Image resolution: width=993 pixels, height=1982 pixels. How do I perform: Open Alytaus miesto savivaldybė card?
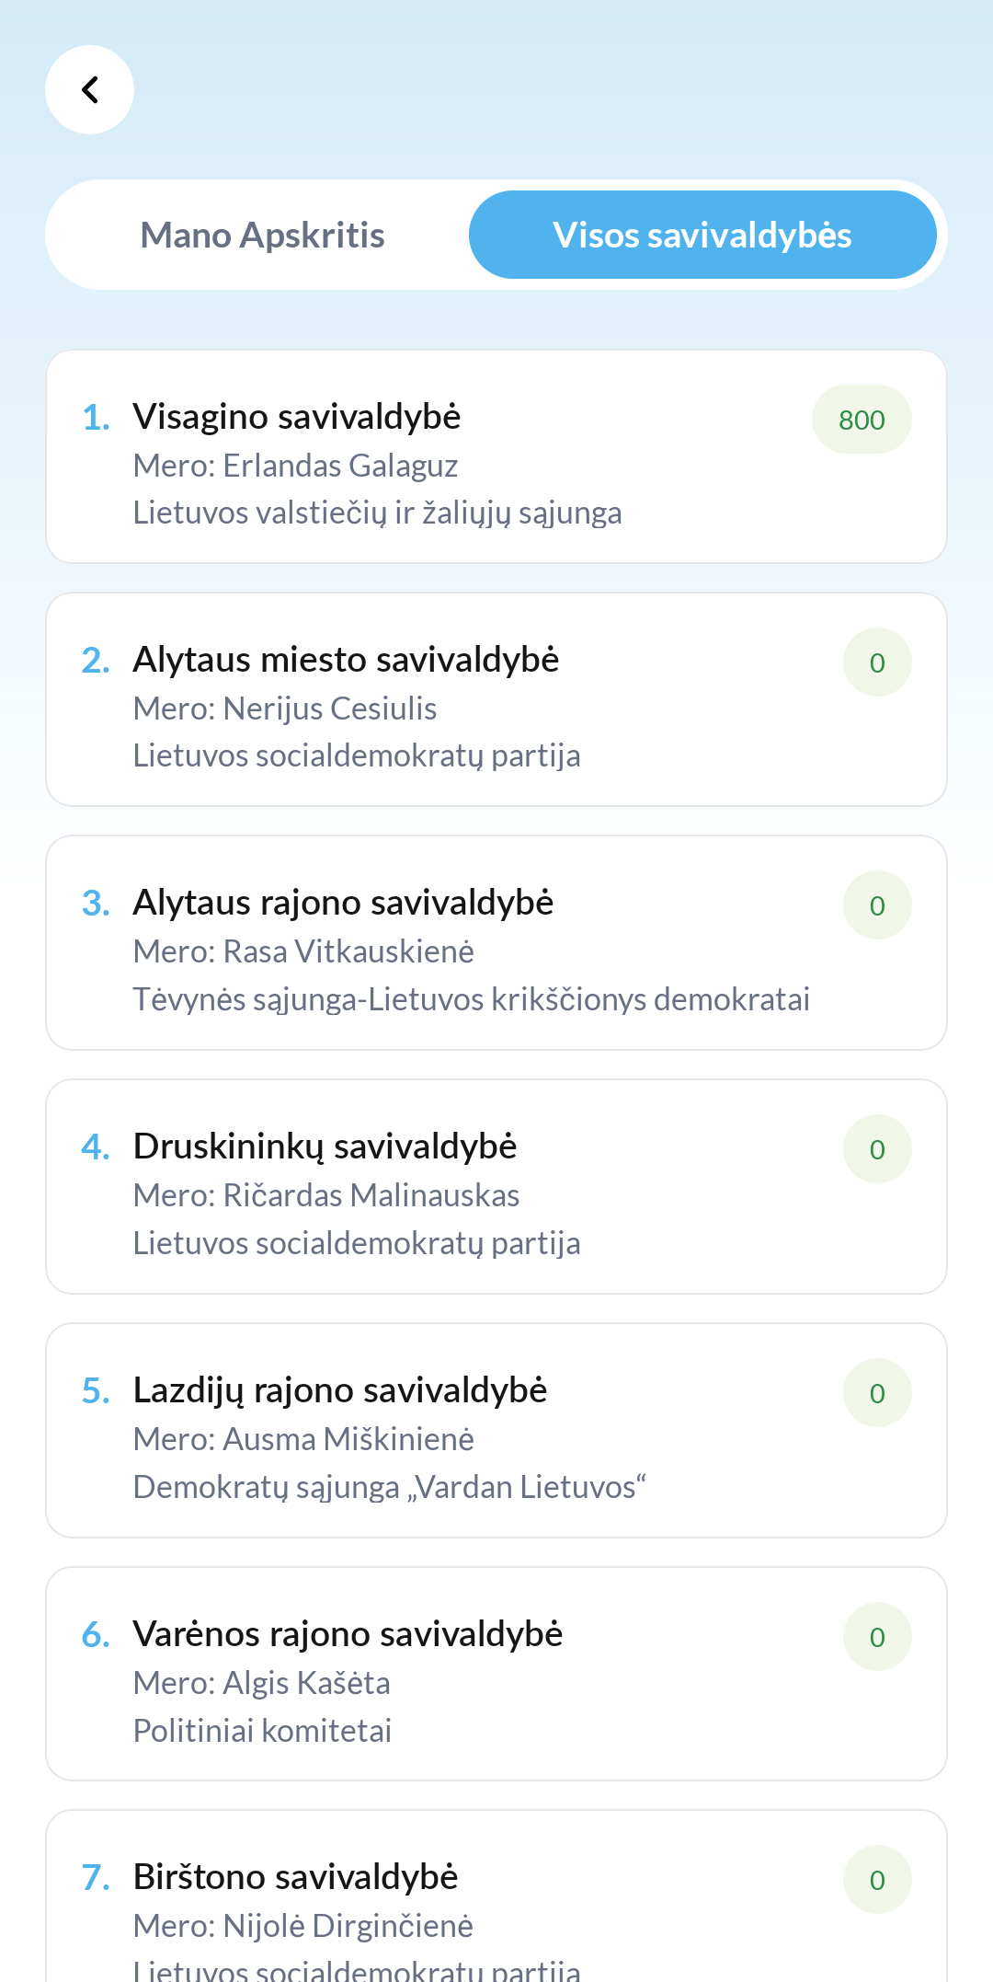click(x=346, y=660)
